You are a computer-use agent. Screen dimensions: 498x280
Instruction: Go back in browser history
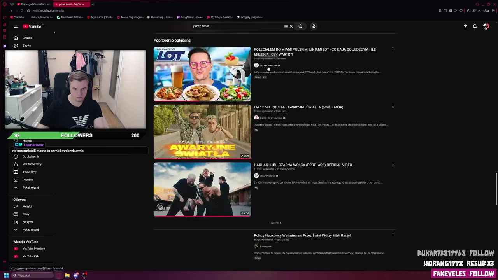[12, 11]
